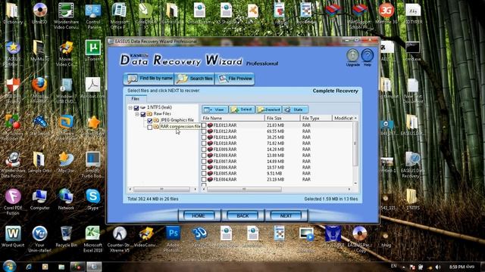Click the RAR archive icon beside FILE013.RAR
The width and height of the screenshot is (485, 272).
click(210, 125)
